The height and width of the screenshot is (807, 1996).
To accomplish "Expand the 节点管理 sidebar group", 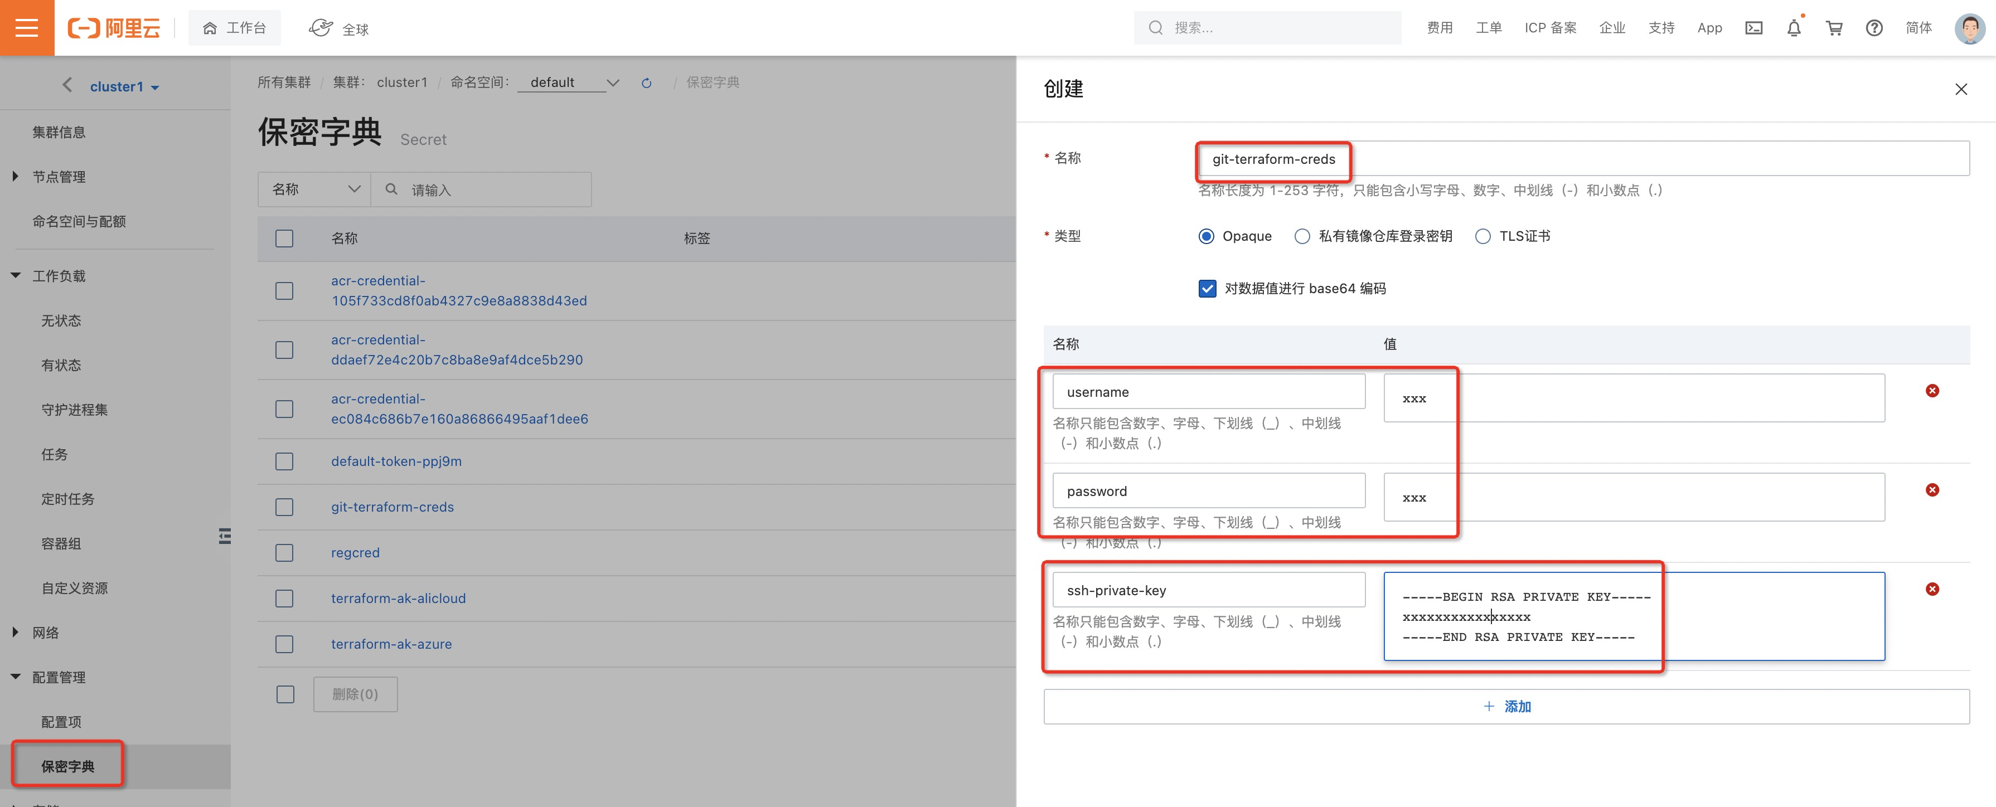I will click(58, 177).
